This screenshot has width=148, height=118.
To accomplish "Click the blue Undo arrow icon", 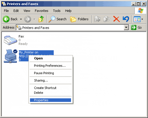I will (x=126, y=19).
